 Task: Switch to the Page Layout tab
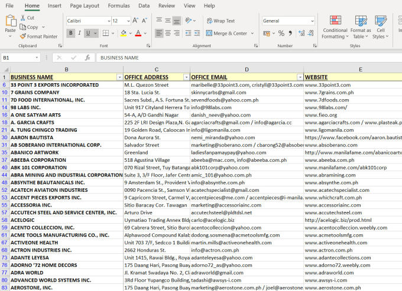(x=85, y=6)
